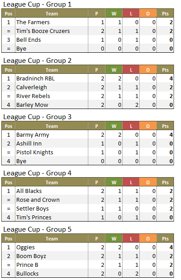Click All Blacks in Group 4
The image size is (181, 280).
pos(29,191)
